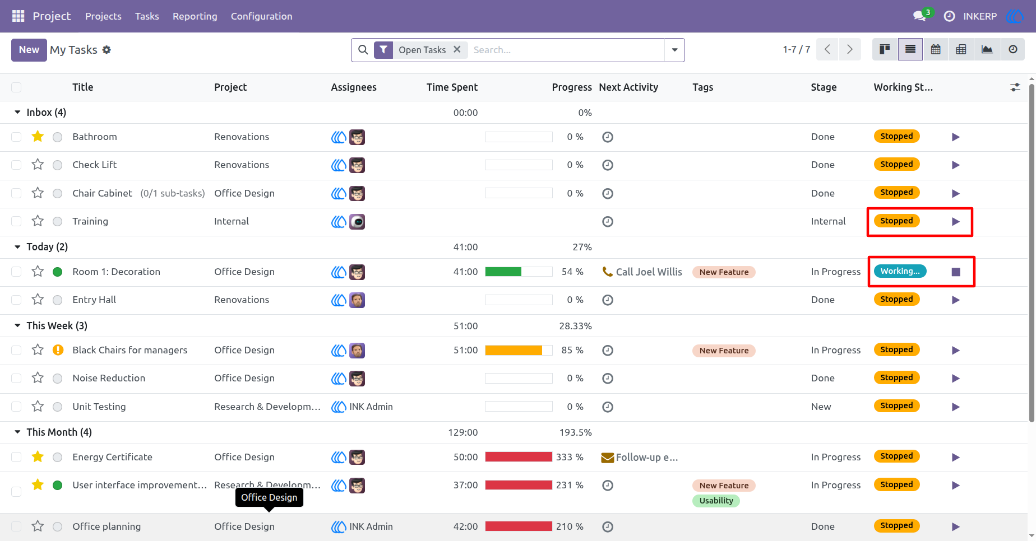The width and height of the screenshot is (1036, 541).
Task: Select all tasks header checkbox
Action: (16, 87)
